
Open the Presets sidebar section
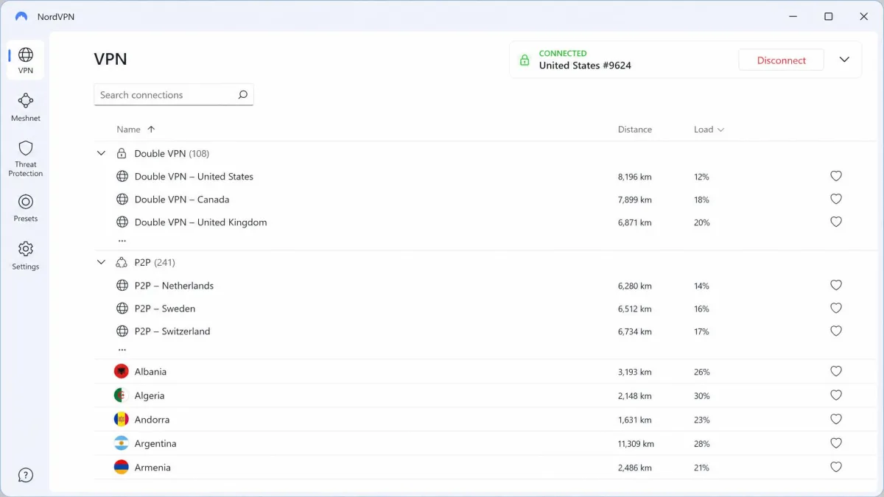click(x=26, y=207)
